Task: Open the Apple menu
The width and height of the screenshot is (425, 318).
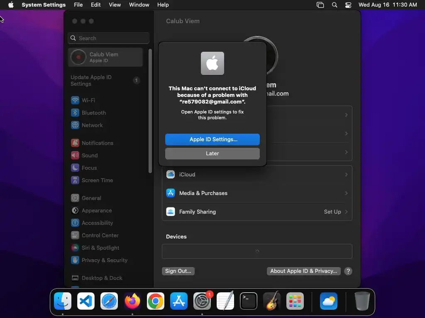Action: [x=11, y=5]
